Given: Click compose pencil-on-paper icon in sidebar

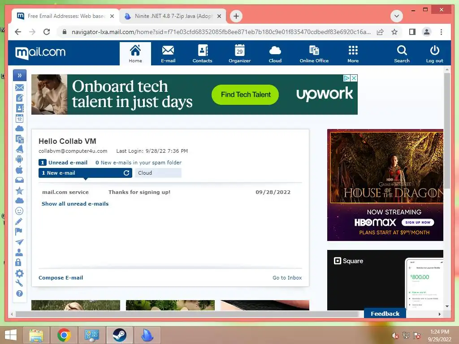Looking at the screenshot, I should (20, 98).
